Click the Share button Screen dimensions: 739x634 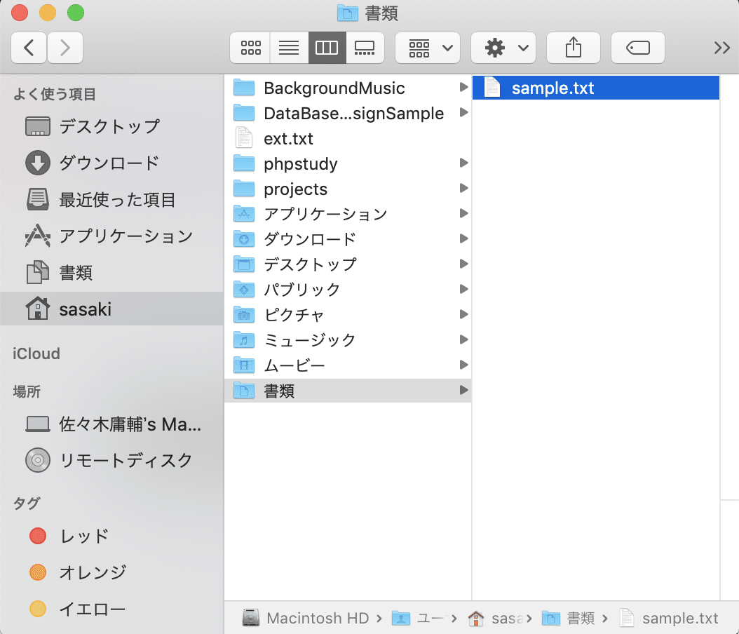point(573,48)
